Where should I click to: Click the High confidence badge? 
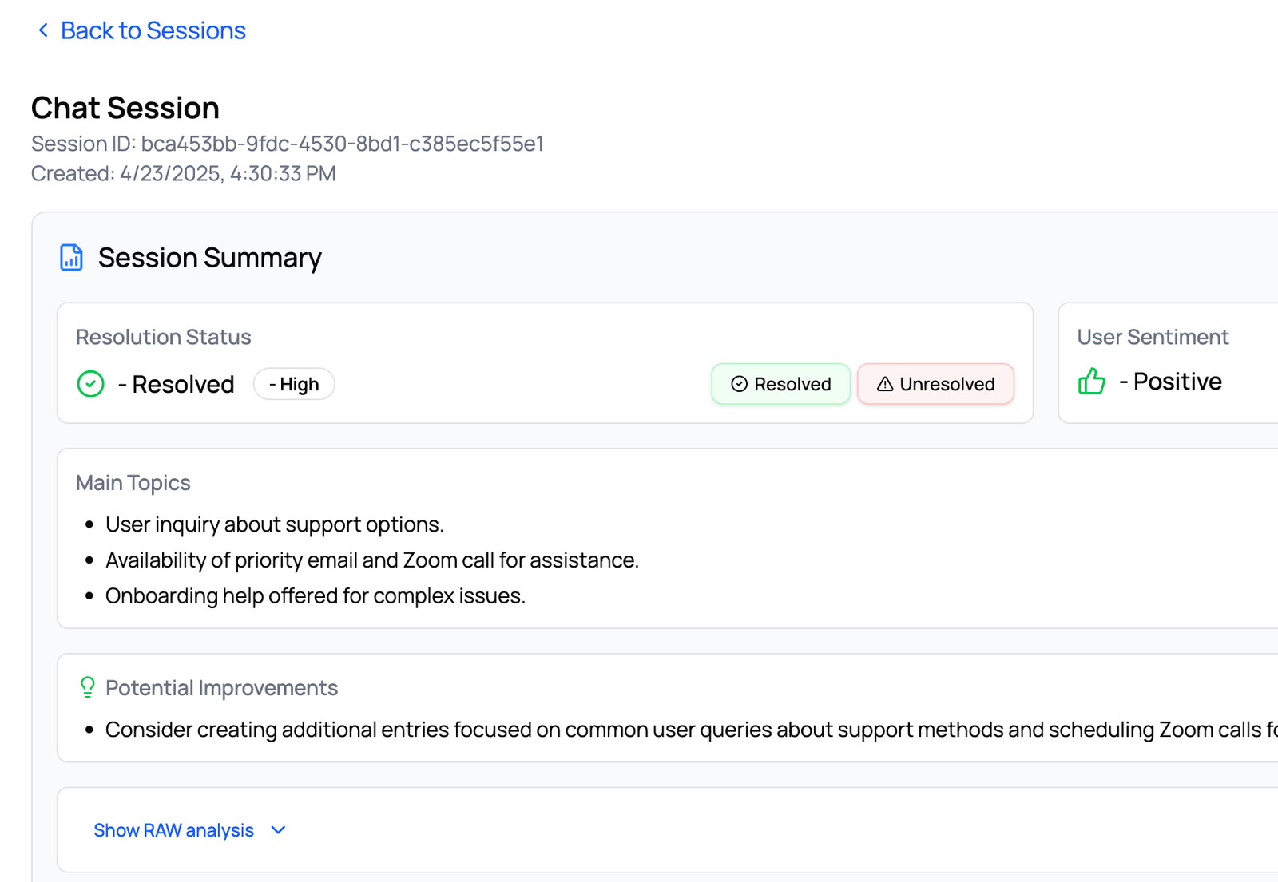click(x=294, y=384)
